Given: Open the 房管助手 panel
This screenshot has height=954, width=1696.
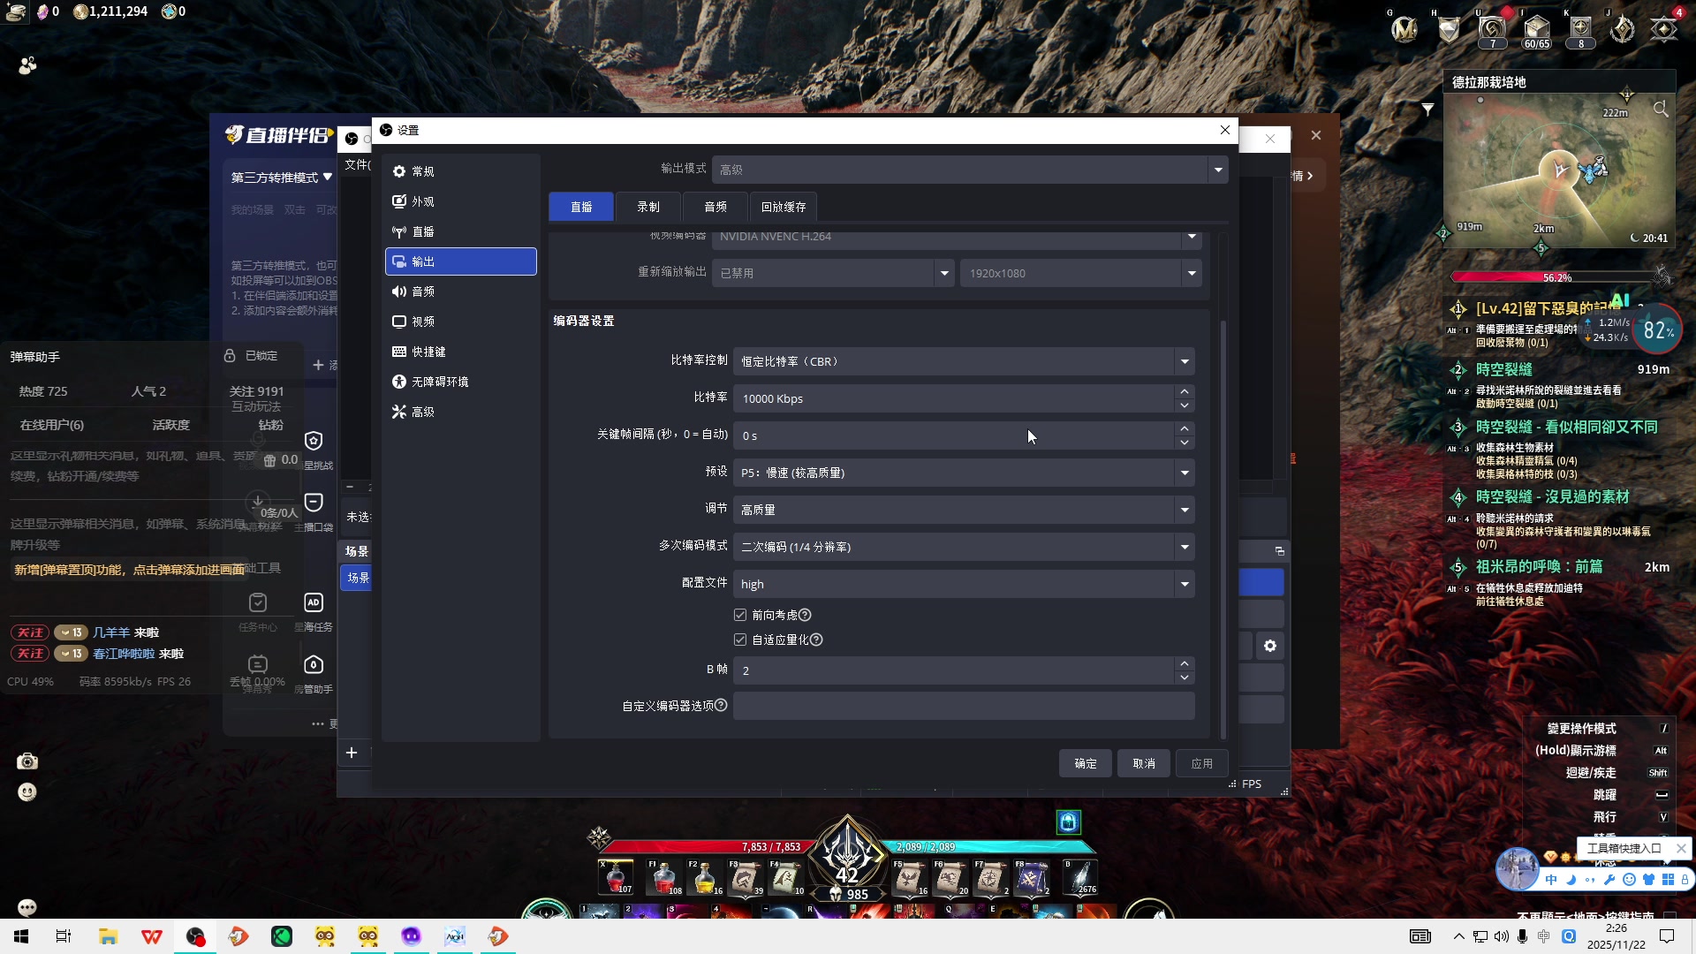Looking at the screenshot, I should pyautogui.click(x=314, y=664).
